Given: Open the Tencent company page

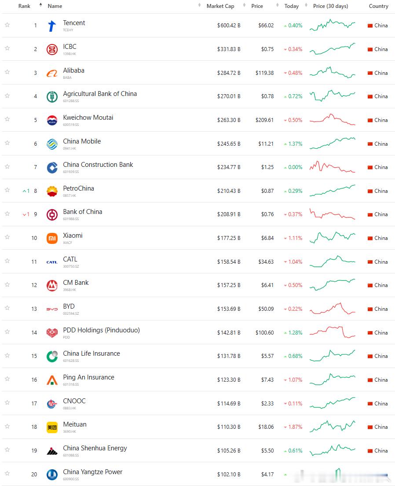Looking at the screenshot, I should tap(74, 23).
